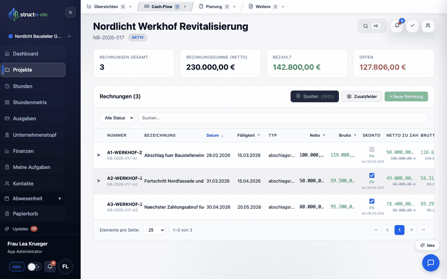Viewport: 447px width, 279px height.
Task: Sort by the Datum column header
Action: click(x=214, y=135)
